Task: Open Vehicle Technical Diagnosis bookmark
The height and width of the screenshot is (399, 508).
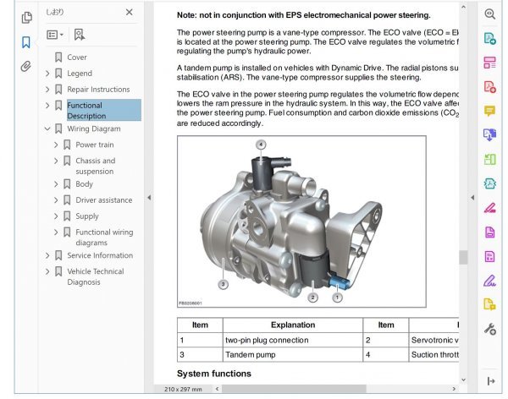Action: point(95,276)
